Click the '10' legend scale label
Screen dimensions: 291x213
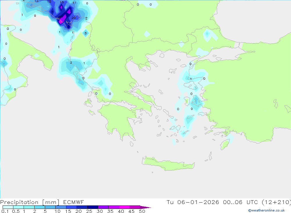pos(57,211)
